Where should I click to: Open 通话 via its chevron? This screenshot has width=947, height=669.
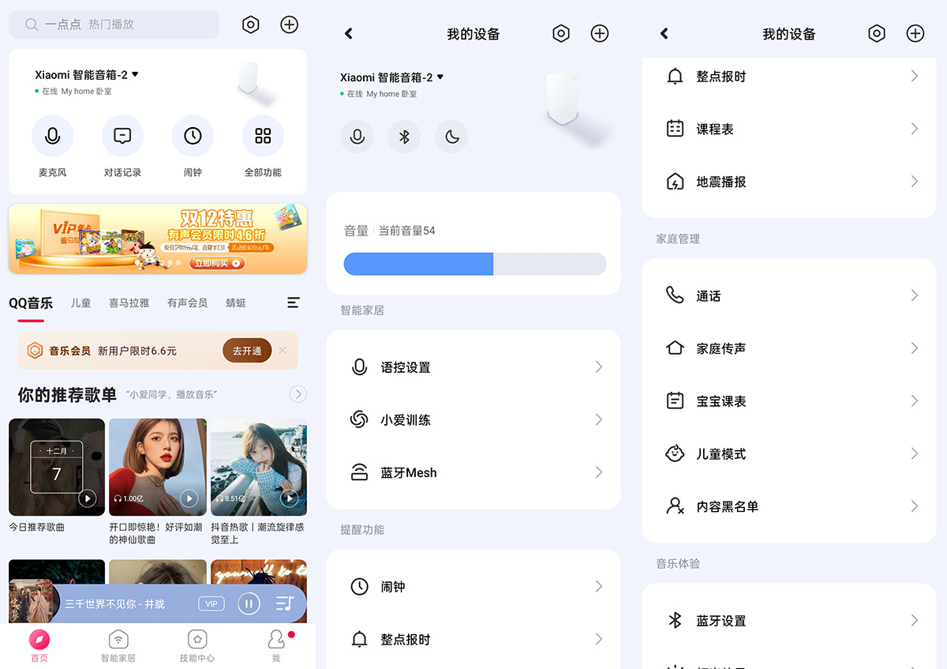(915, 295)
